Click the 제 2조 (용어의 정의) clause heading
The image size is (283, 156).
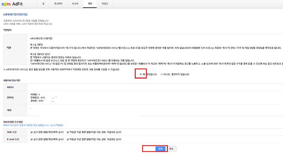pos(40,54)
